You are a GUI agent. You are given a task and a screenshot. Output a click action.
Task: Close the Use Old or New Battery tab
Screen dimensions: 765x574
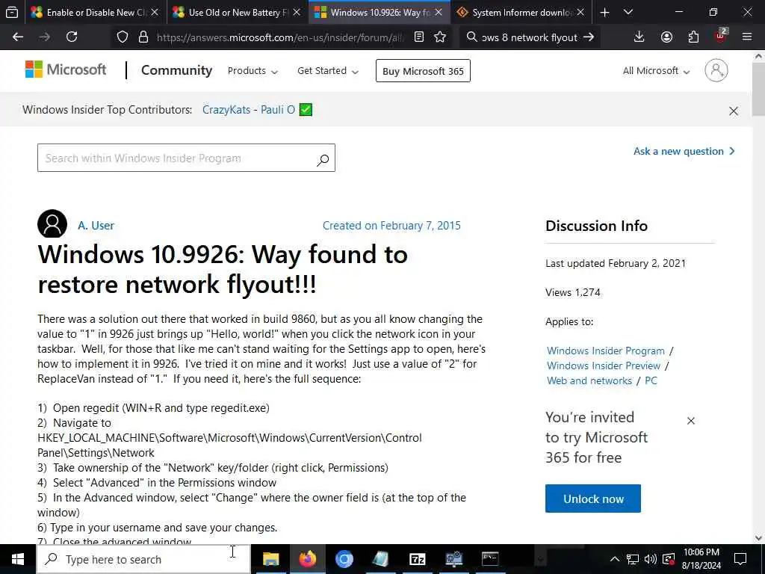click(297, 12)
